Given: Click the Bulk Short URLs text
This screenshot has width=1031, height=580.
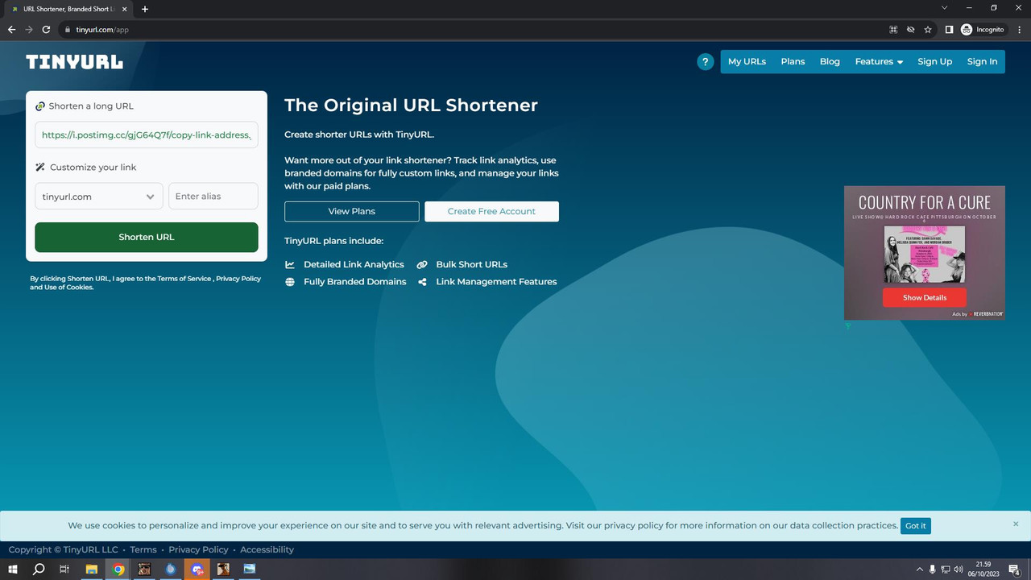Looking at the screenshot, I should (471, 264).
